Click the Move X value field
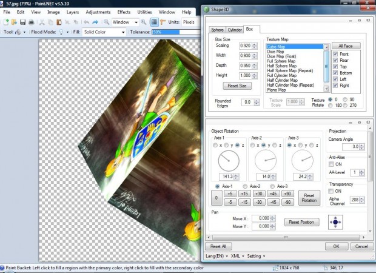Image resolution: width=376 pixels, height=273 pixels. tap(261, 218)
